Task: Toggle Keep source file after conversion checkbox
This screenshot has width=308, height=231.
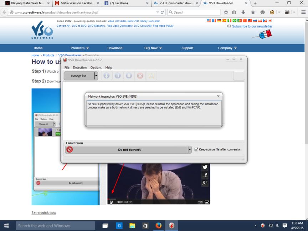Action: click(x=196, y=149)
